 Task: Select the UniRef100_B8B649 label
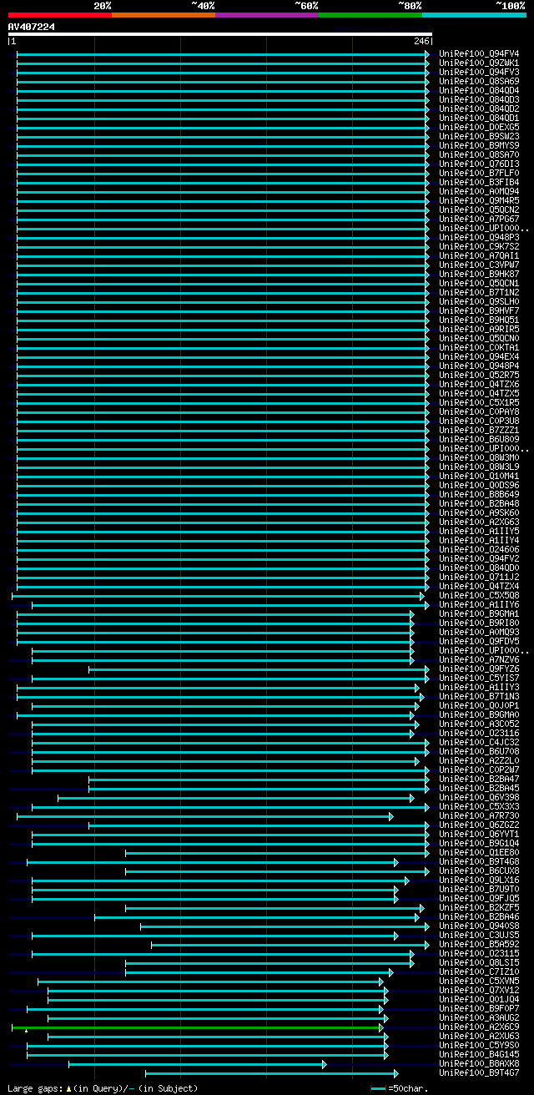coord(479,495)
